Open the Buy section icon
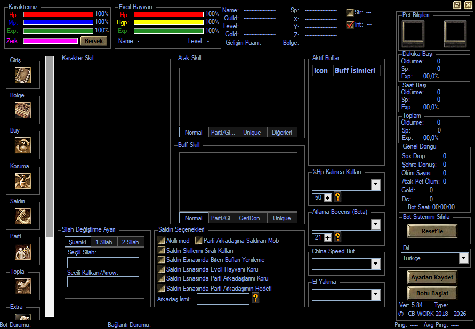 tap(23, 145)
